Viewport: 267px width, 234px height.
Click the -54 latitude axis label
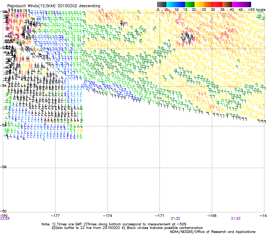tap(3, 85)
